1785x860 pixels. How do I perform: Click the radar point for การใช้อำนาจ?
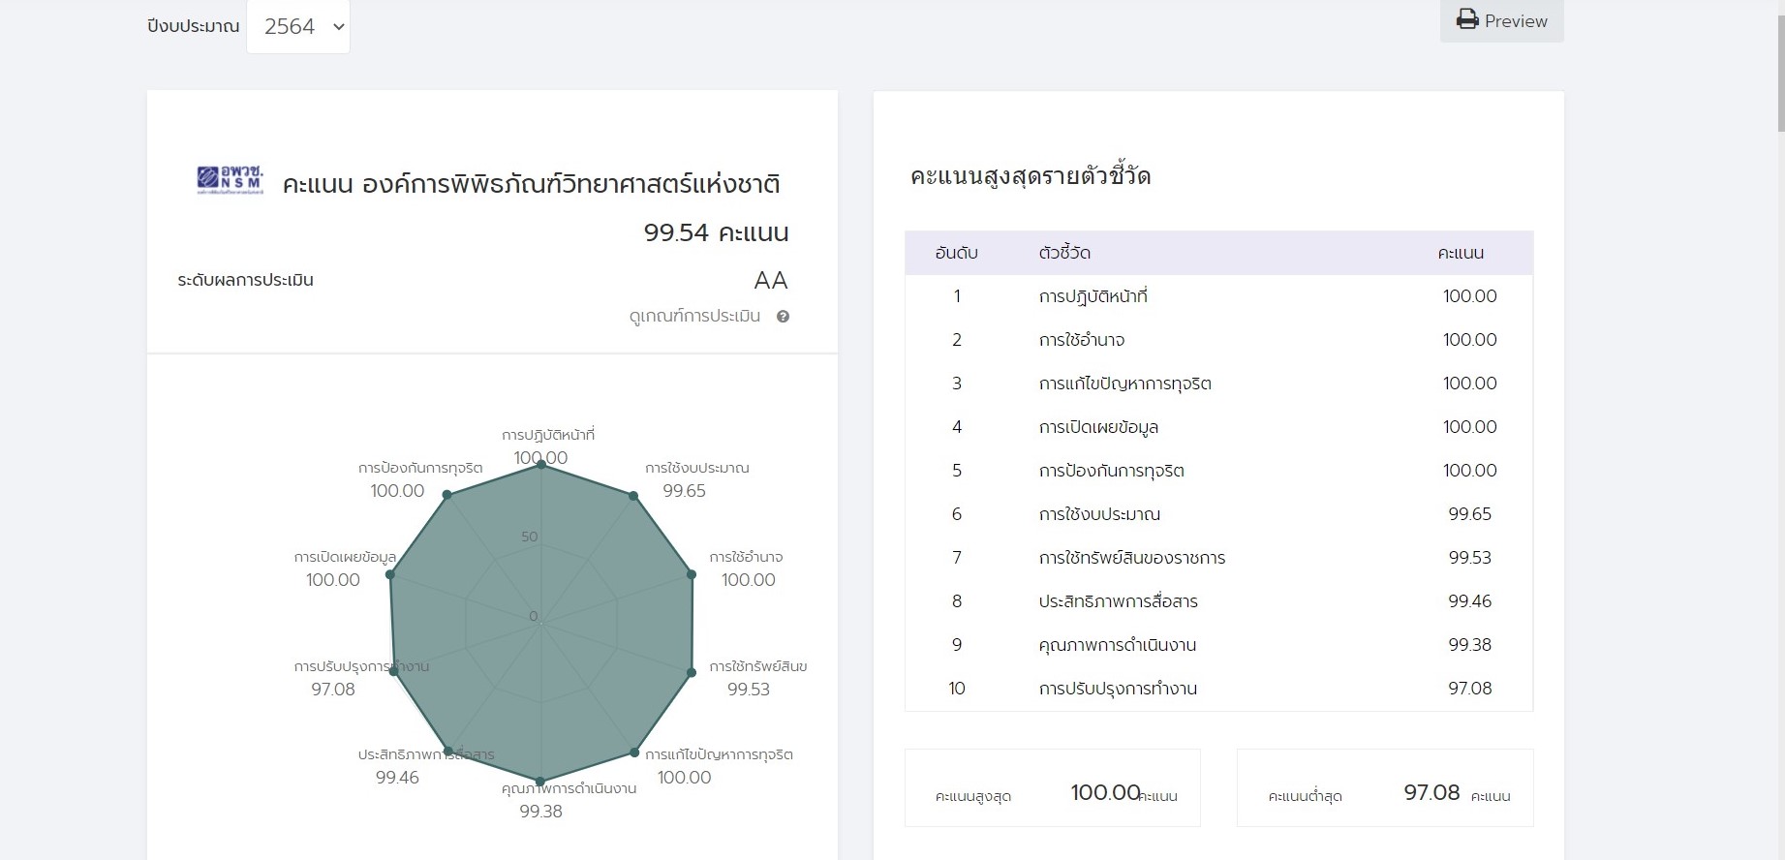[692, 574]
